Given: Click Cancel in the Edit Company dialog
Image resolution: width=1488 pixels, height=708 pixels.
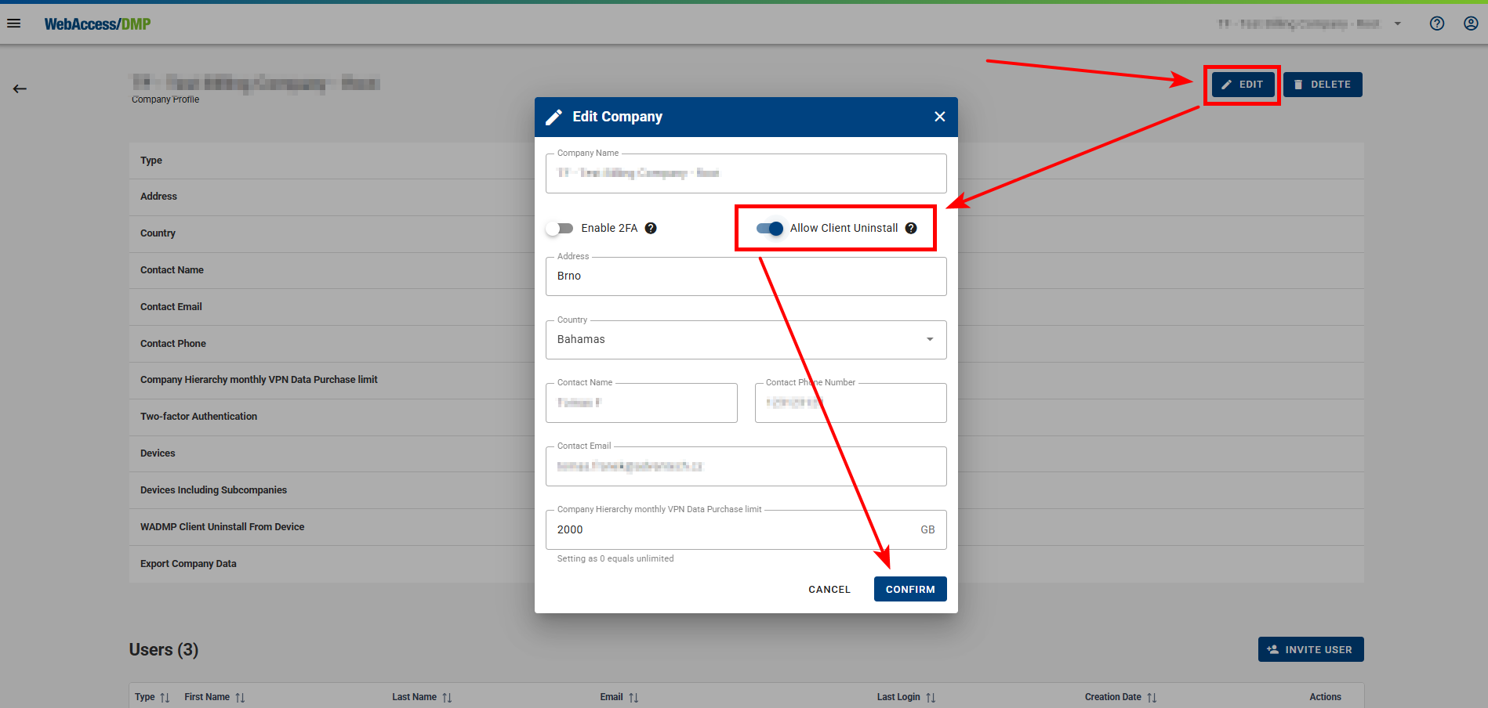Looking at the screenshot, I should tap(829, 589).
